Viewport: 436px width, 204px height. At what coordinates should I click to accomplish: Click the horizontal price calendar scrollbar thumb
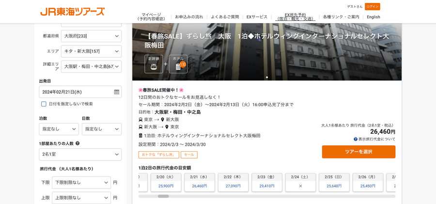(163, 196)
